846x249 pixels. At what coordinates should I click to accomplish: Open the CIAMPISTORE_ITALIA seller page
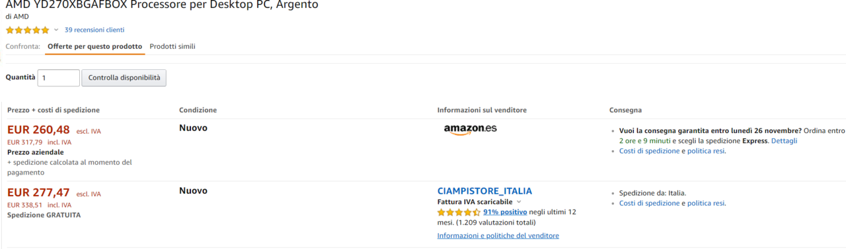click(x=484, y=191)
